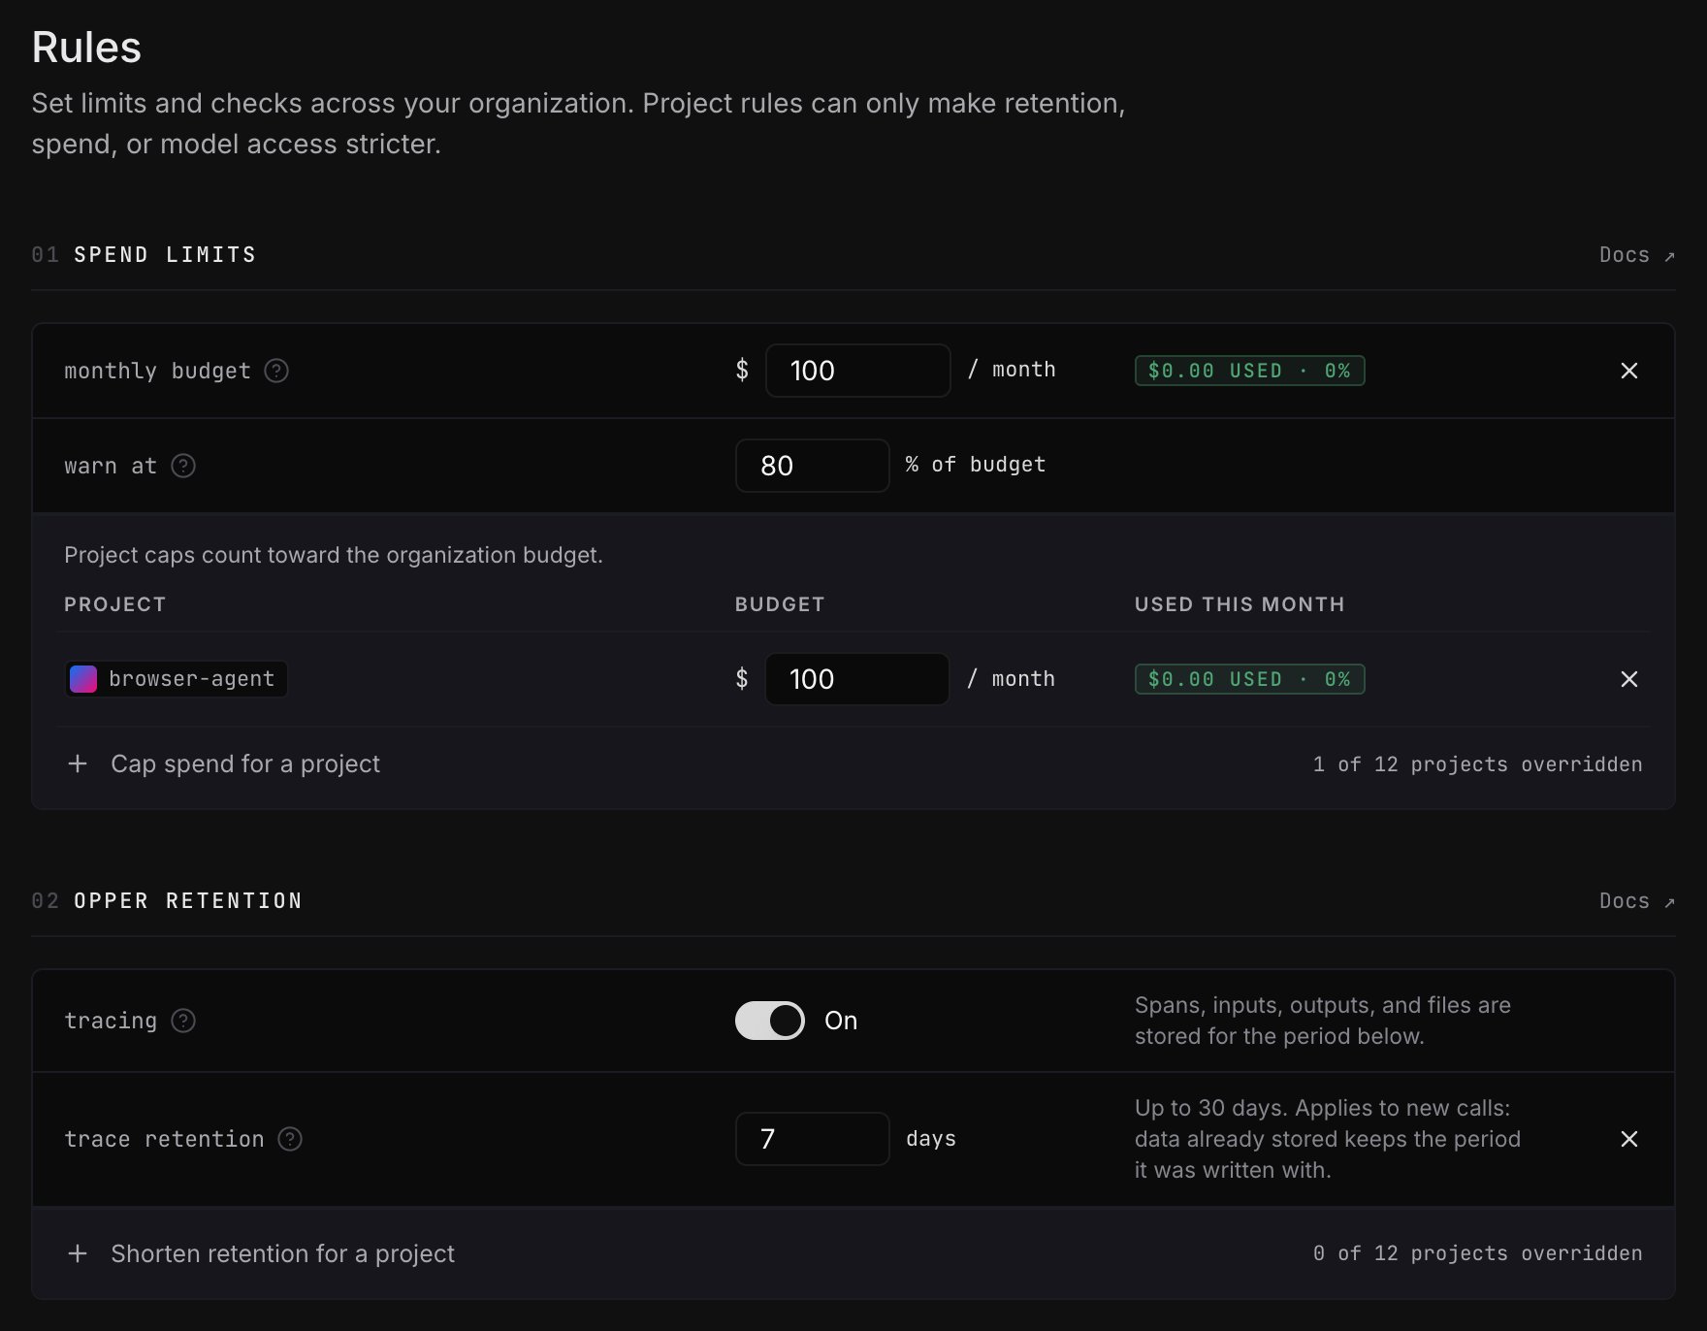
Task: Remove the browser-agent project cap with X
Action: (x=1629, y=679)
